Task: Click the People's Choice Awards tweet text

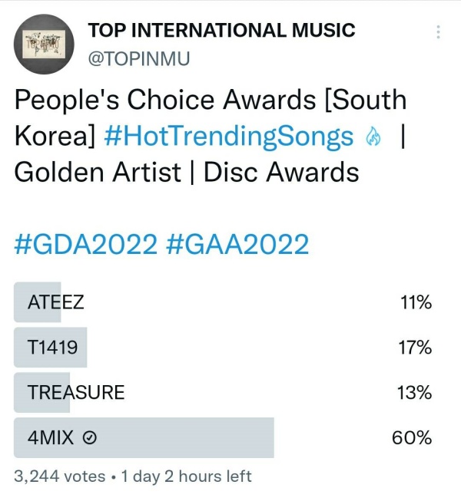Action: click(210, 101)
